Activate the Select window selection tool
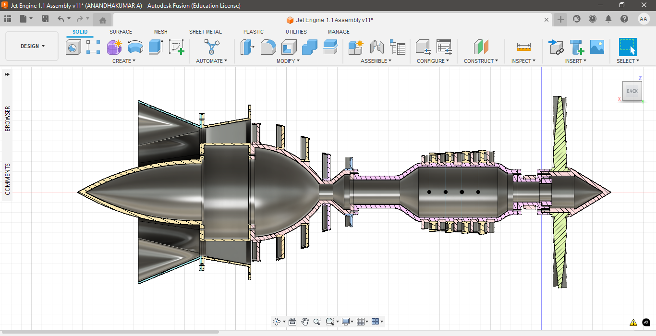Screen dimensions: 656x336 pos(628,47)
